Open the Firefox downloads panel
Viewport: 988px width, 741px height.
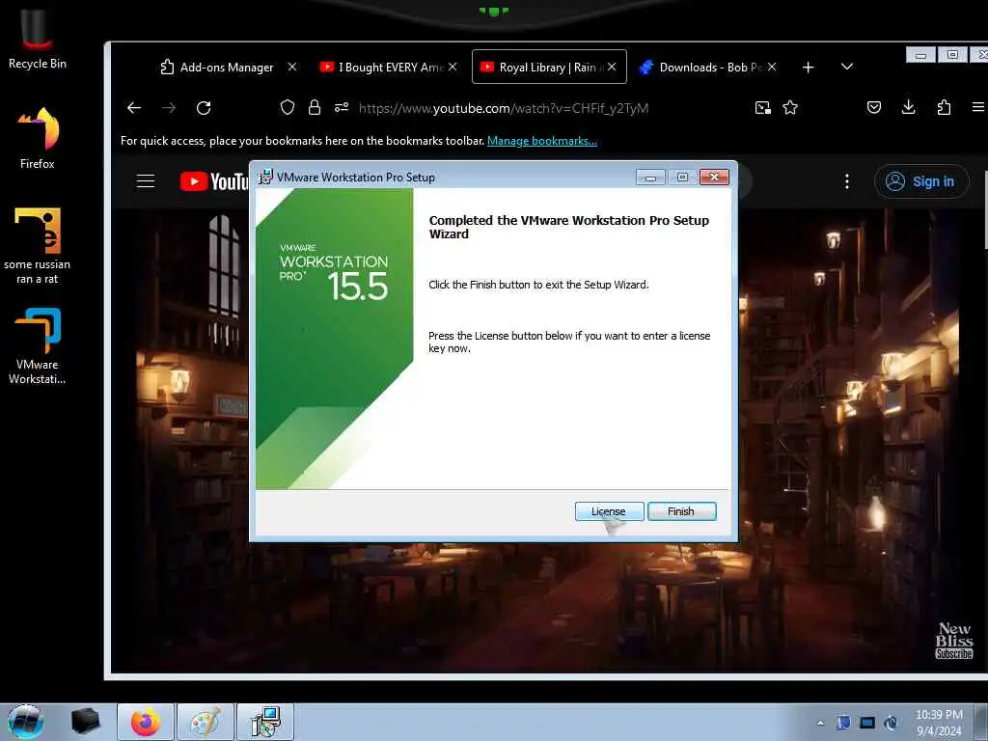coord(909,108)
